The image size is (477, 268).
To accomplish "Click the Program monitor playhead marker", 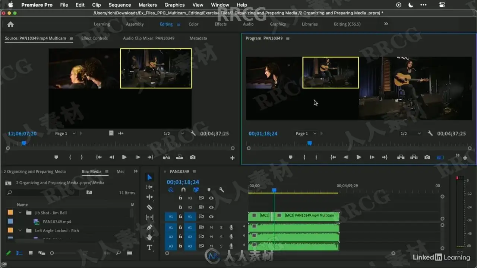I will click(309, 143).
